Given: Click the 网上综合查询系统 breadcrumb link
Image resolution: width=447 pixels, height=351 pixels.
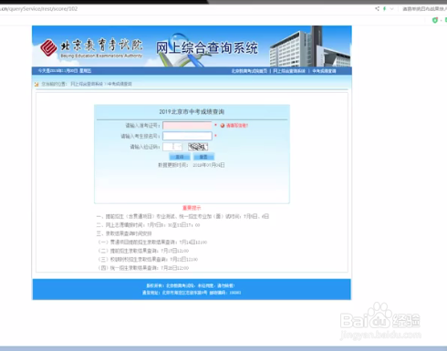Looking at the screenshot, I should click(87, 84).
